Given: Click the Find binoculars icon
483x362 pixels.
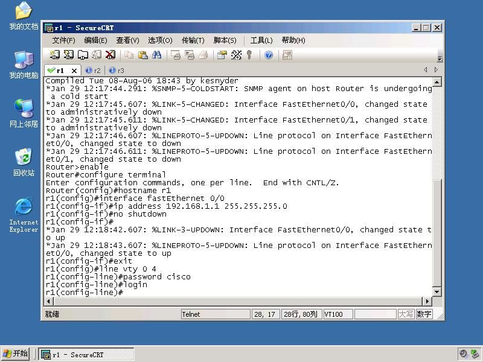Looking at the screenshot, I should click(x=156, y=55).
